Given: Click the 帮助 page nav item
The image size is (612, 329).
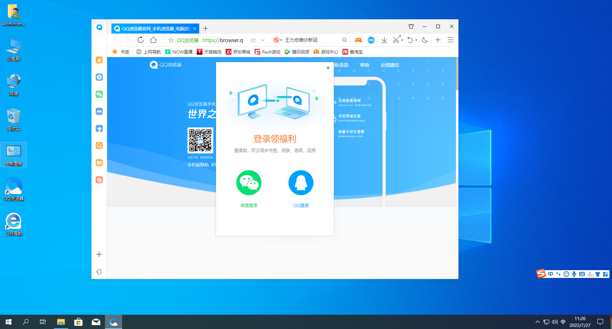Looking at the screenshot, I should pos(365,65).
